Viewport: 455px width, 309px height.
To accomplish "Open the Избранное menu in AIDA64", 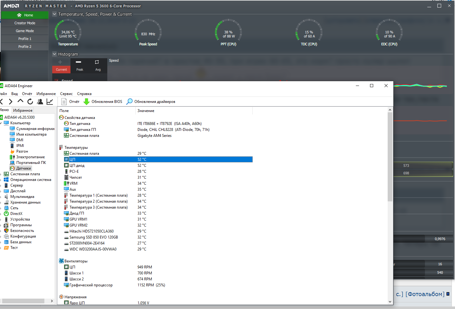I will tap(46, 94).
